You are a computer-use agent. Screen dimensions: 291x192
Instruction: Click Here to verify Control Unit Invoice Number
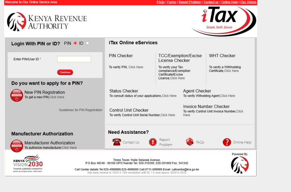pyautogui.click(x=240, y=111)
